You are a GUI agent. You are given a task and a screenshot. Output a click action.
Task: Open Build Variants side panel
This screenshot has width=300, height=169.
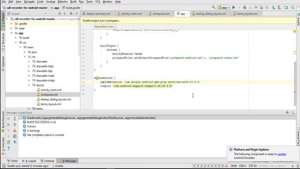coord(3,122)
